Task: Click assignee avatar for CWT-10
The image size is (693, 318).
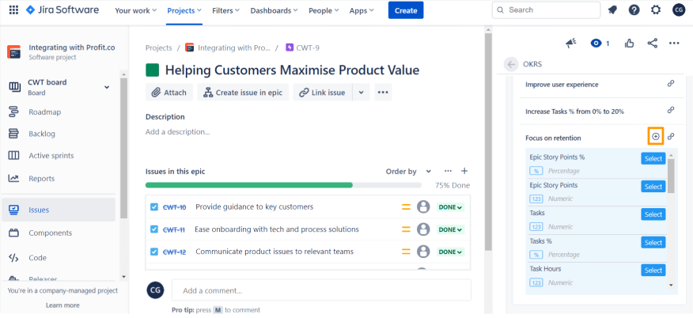Action: point(423,206)
